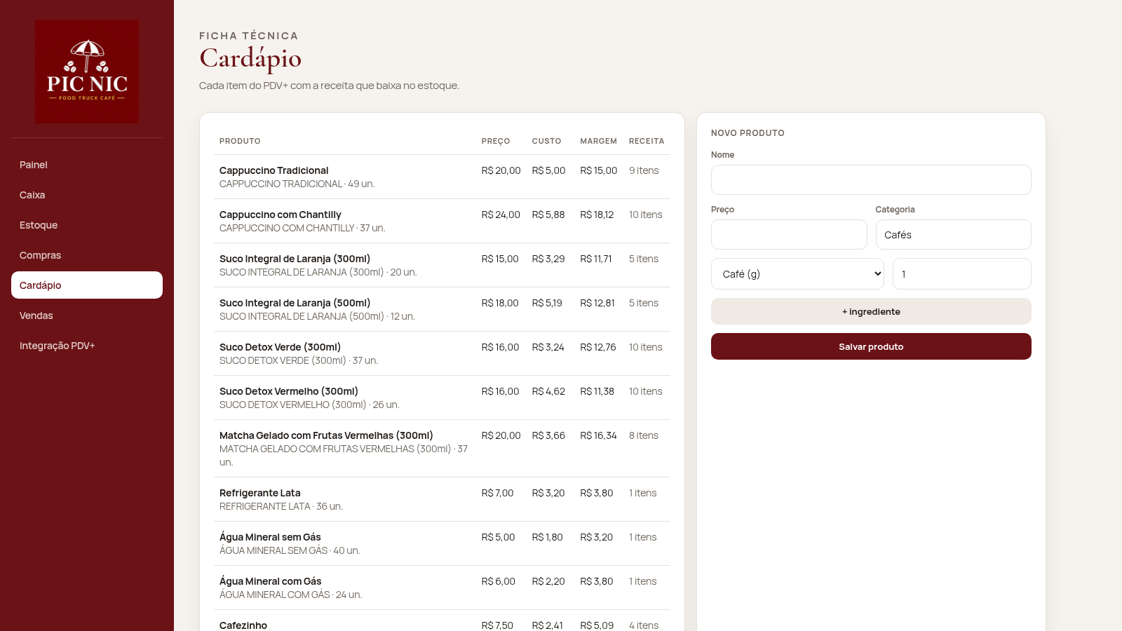Click Água Mineral sem Gás product name

coord(270,537)
